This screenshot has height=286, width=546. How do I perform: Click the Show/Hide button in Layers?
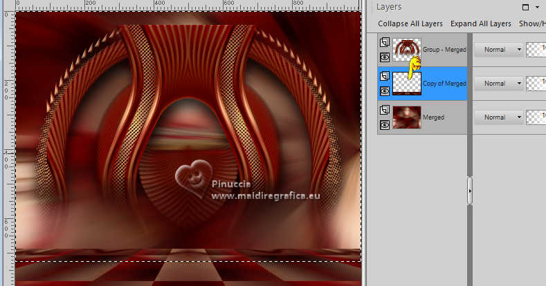click(532, 23)
